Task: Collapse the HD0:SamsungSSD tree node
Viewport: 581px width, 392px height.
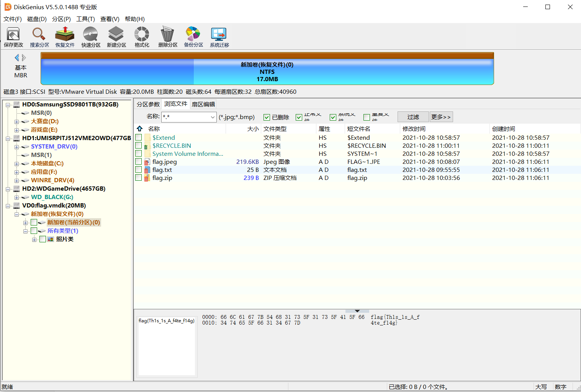Action: click(x=8, y=105)
